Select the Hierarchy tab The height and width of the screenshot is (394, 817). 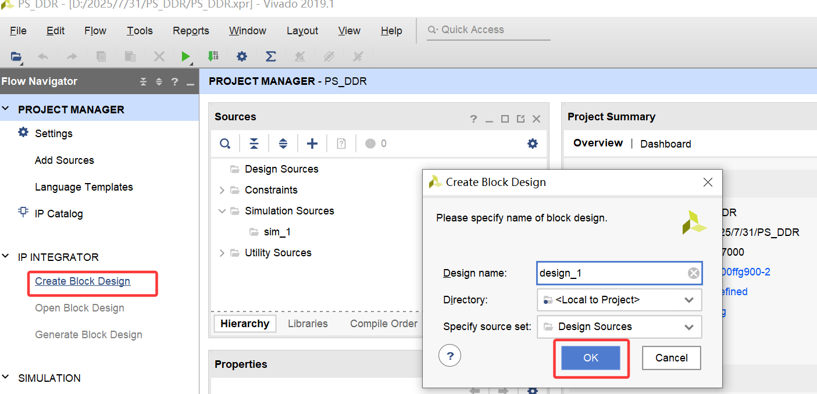245,324
